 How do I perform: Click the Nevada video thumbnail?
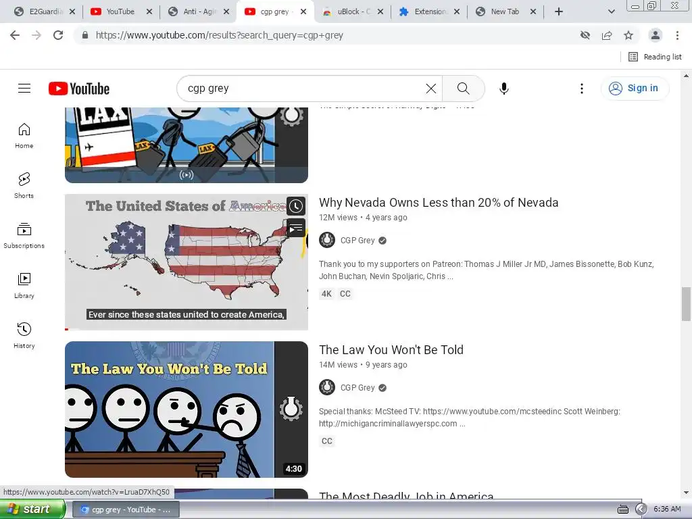187,262
